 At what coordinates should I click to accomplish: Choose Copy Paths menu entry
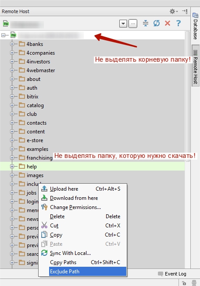click(x=82, y=262)
